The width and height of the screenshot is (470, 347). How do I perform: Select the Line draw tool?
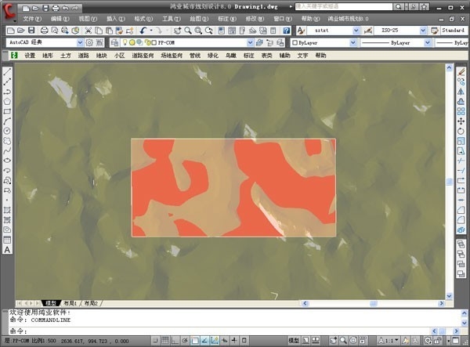(x=7, y=70)
